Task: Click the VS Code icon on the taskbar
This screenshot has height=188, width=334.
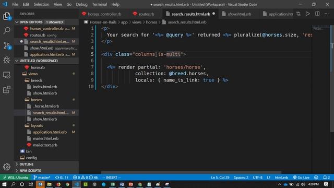Action: pyautogui.click(x=77, y=184)
